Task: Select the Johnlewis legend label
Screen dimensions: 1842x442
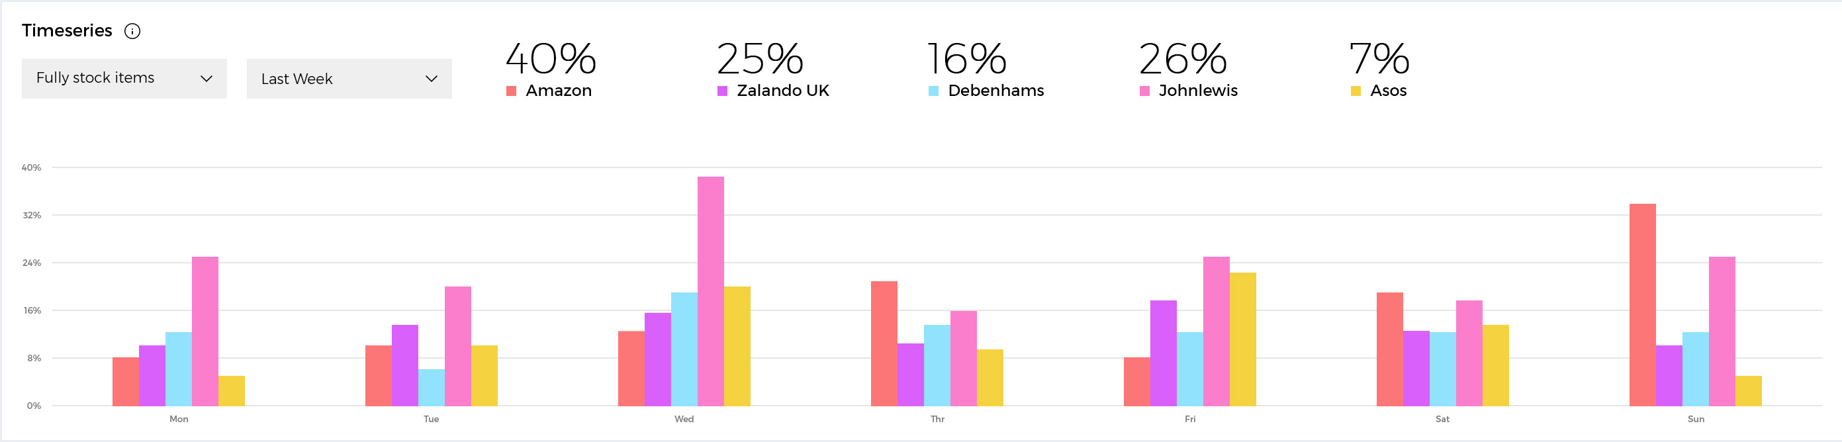Action: [1198, 91]
